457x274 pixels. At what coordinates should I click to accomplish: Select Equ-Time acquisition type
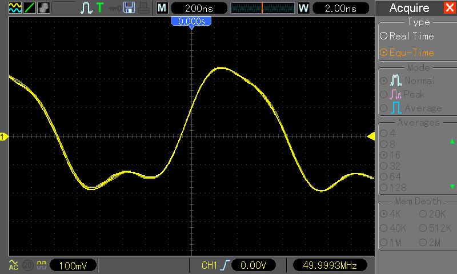coord(407,53)
